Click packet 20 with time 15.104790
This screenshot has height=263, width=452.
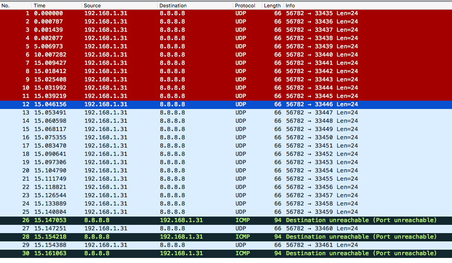(184, 171)
